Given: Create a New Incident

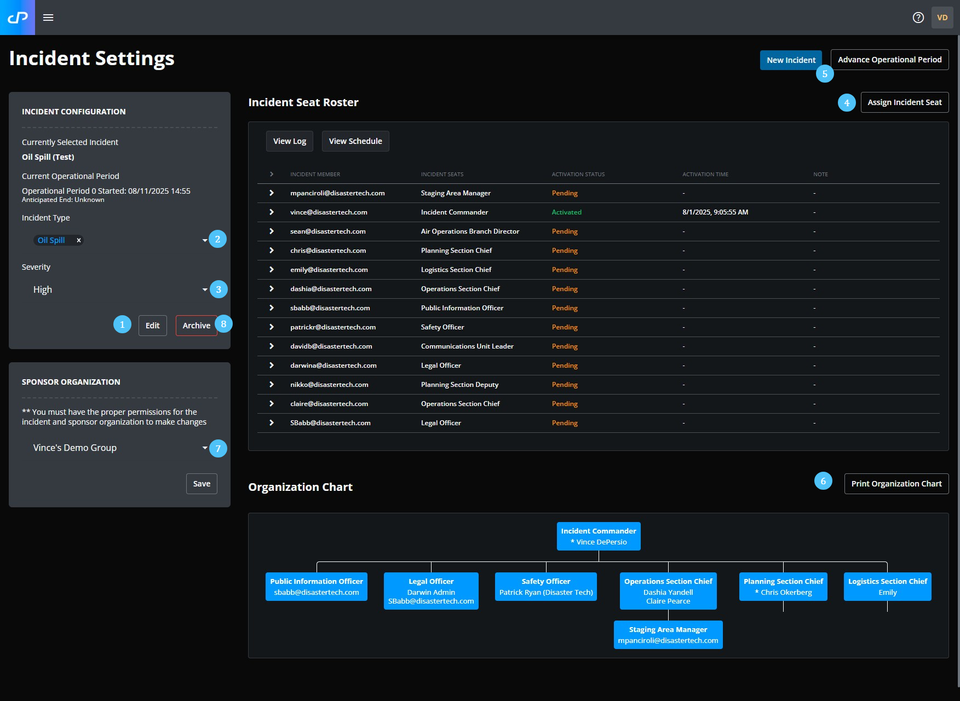Looking at the screenshot, I should (x=791, y=60).
